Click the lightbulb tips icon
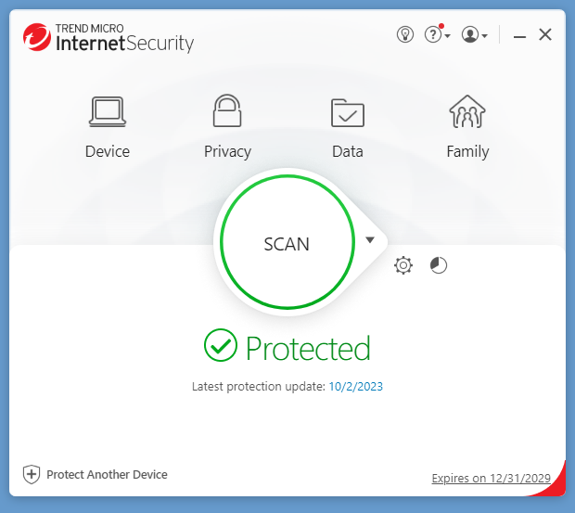The width and height of the screenshot is (575, 513). coord(404,34)
